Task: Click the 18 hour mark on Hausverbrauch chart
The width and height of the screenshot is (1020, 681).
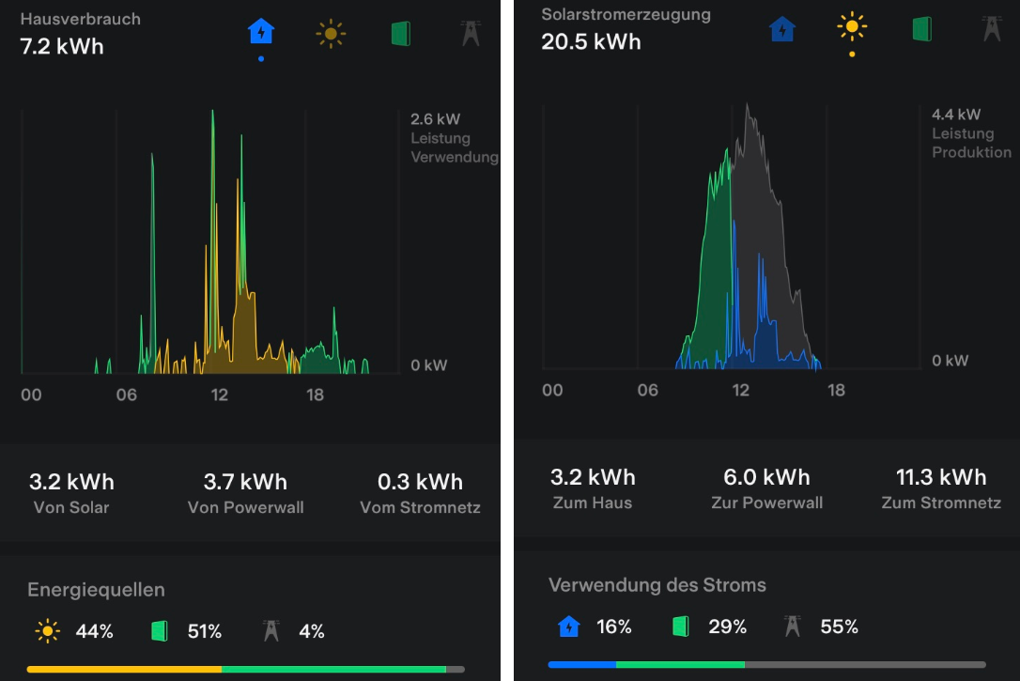Action: [315, 395]
